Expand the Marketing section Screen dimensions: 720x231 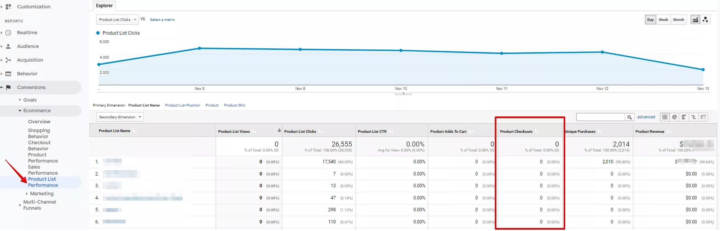point(27,194)
